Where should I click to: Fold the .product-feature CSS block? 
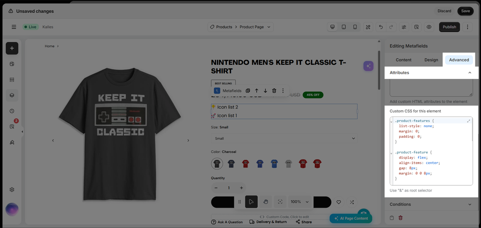391,153
